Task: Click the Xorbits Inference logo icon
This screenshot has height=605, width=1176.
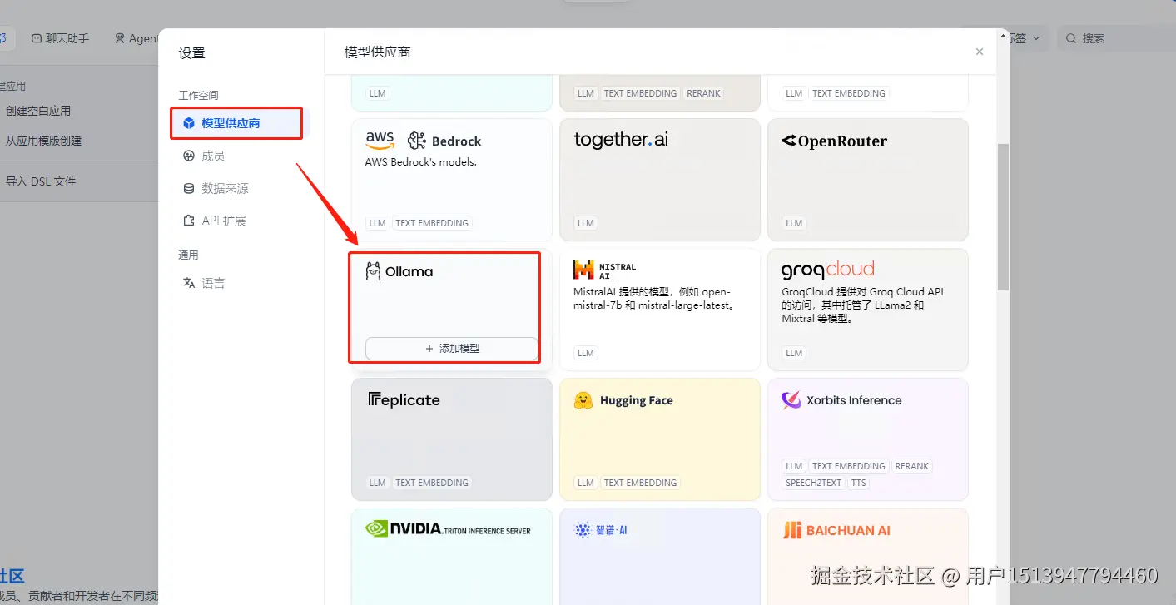Action: tap(791, 400)
